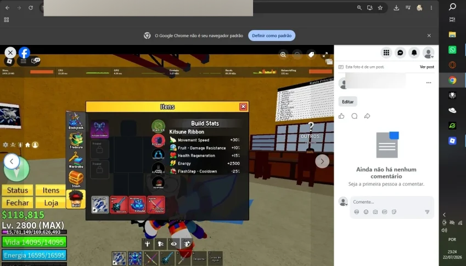466x266 pixels.
Task: Reload the page
Action: tap(31, 8)
